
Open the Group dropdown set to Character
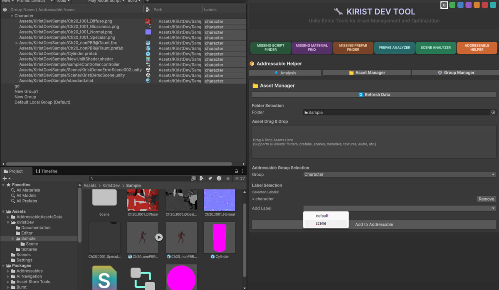pyautogui.click(x=398, y=174)
